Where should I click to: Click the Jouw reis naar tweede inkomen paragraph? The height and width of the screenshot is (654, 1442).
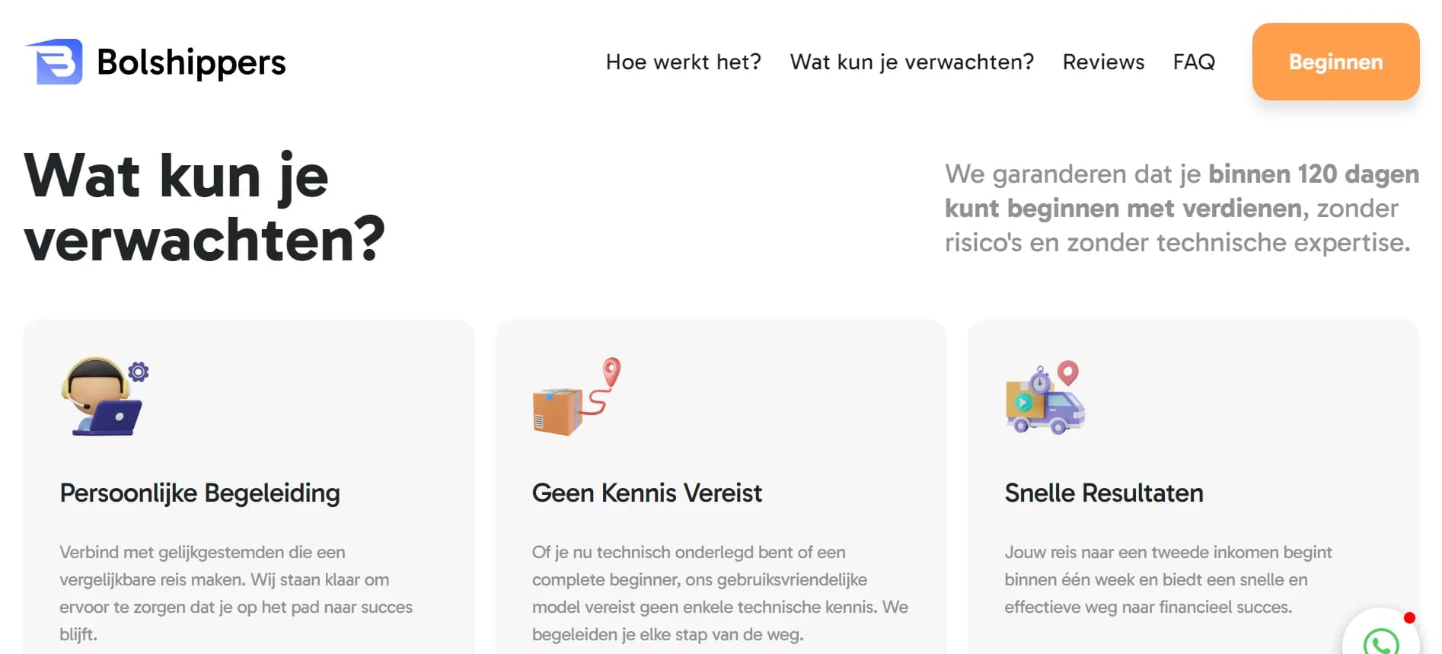(x=1168, y=579)
